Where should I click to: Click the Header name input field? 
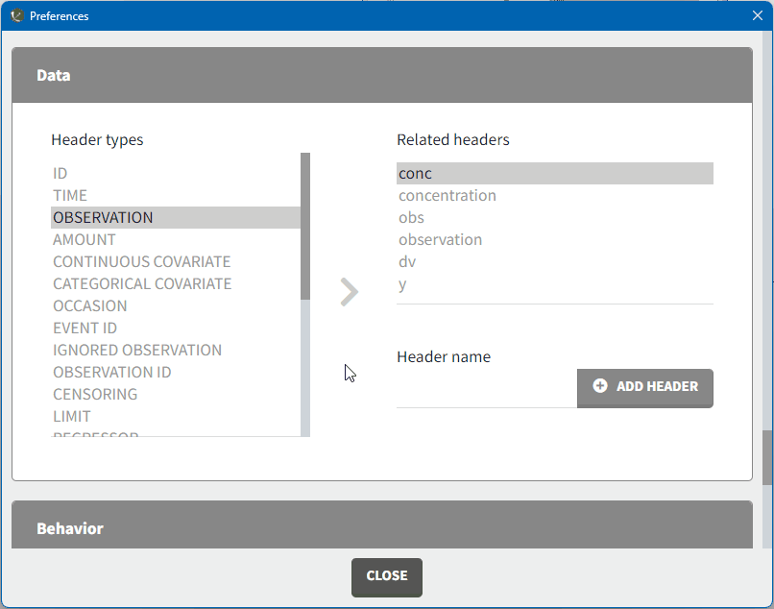tap(486, 389)
